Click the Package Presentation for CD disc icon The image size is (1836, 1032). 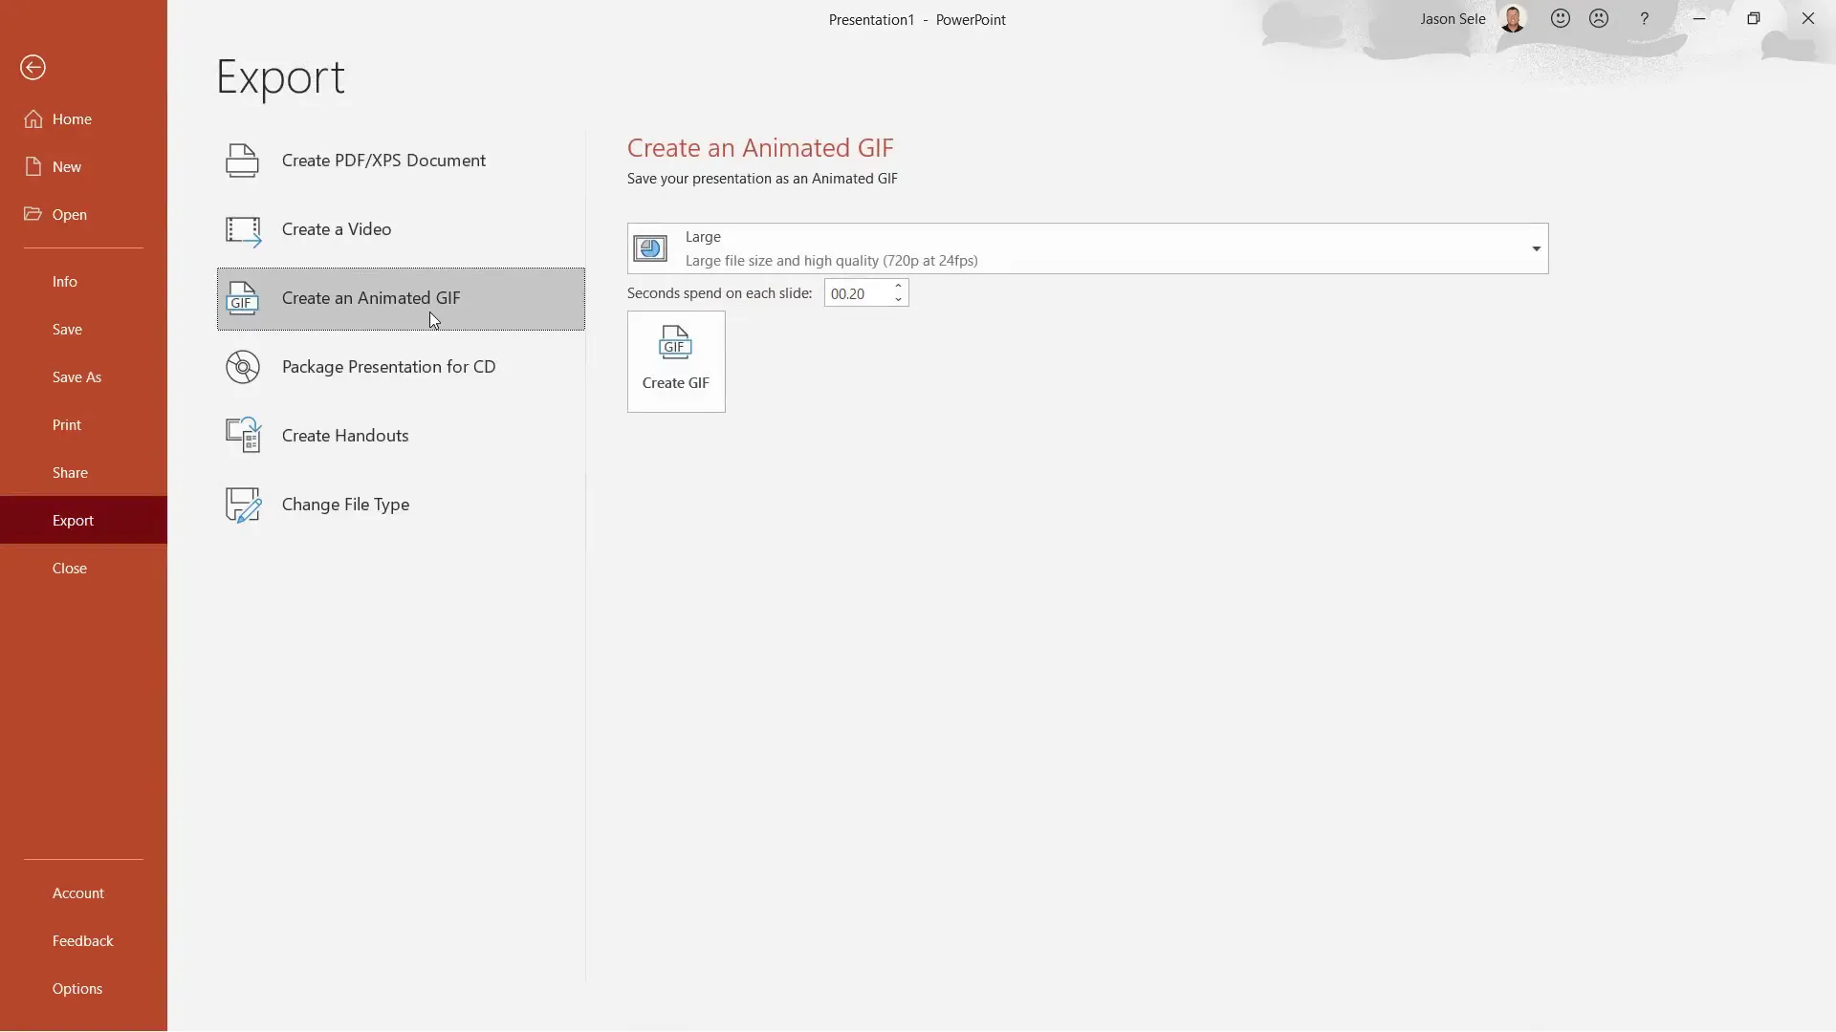click(243, 367)
